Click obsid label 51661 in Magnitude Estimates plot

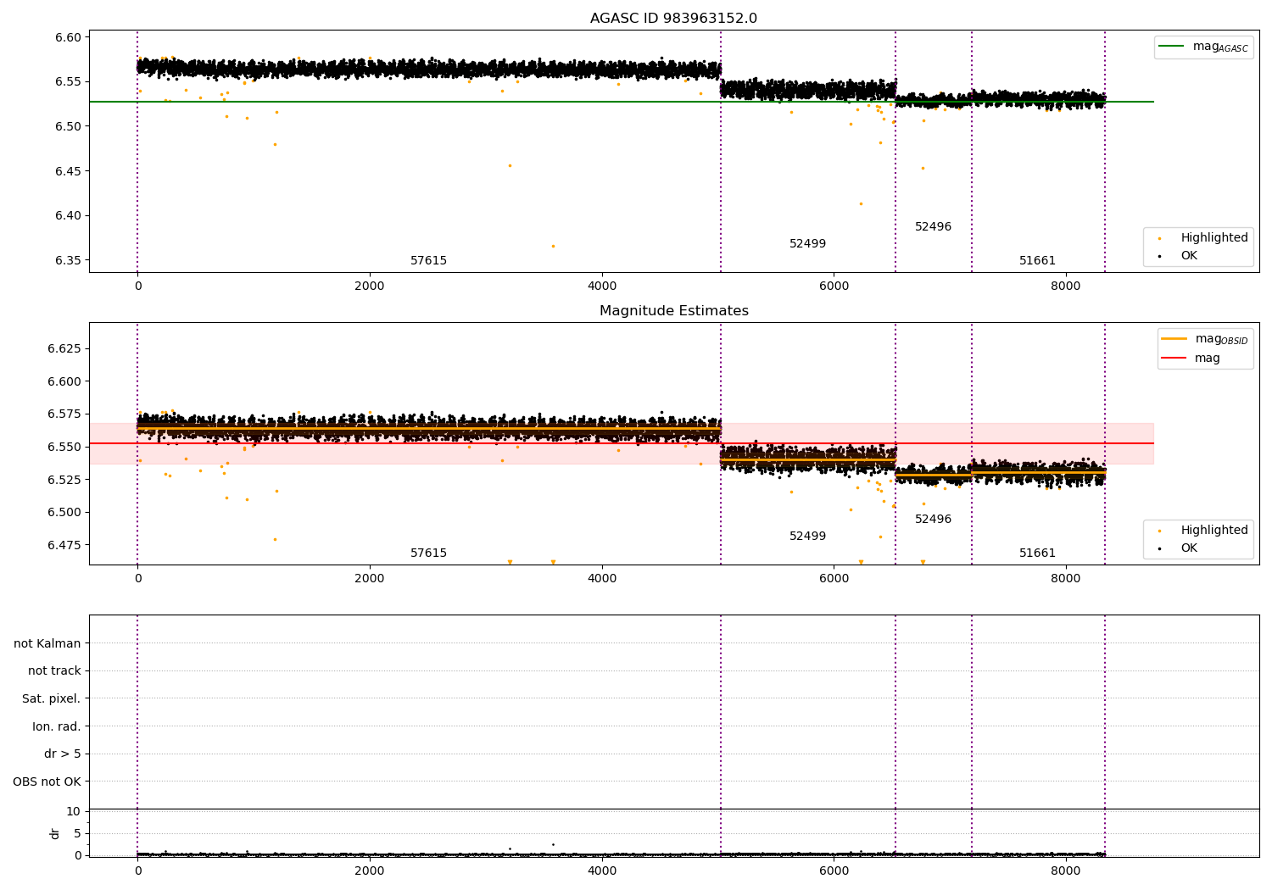click(x=1037, y=553)
